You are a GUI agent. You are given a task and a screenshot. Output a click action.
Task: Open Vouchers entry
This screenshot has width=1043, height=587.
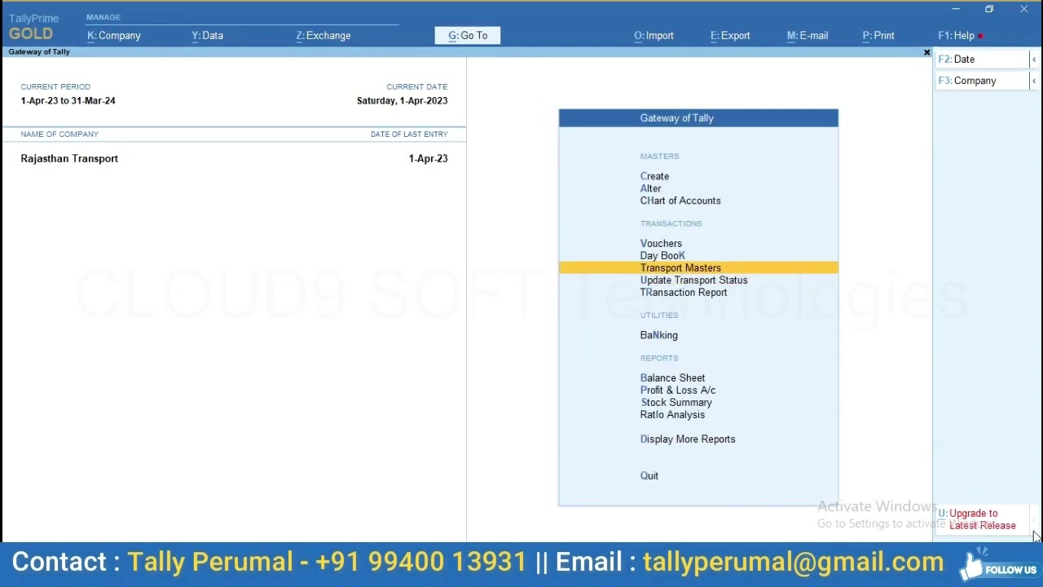661,244
